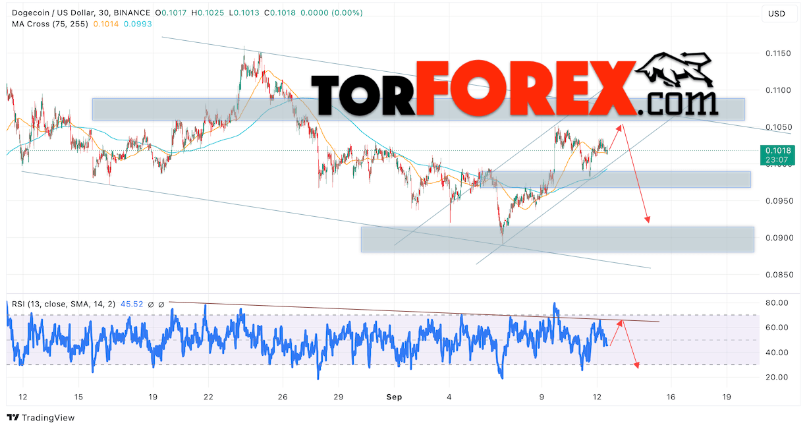Click the bull icon in TorForex logo
Viewport: 807px width, 429px height.
pyautogui.click(x=675, y=69)
